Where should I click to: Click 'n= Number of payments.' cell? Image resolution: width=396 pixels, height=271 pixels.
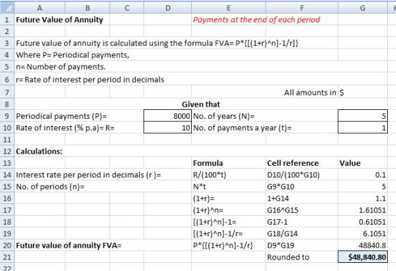pos(61,67)
